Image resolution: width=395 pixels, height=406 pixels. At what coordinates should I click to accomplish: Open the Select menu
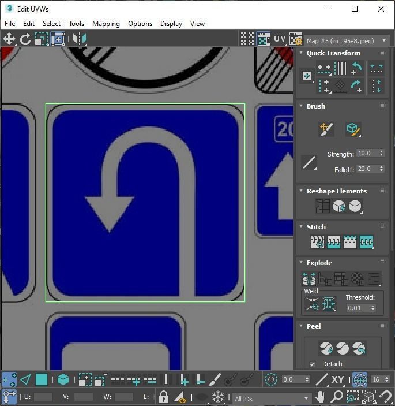coord(51,24)
